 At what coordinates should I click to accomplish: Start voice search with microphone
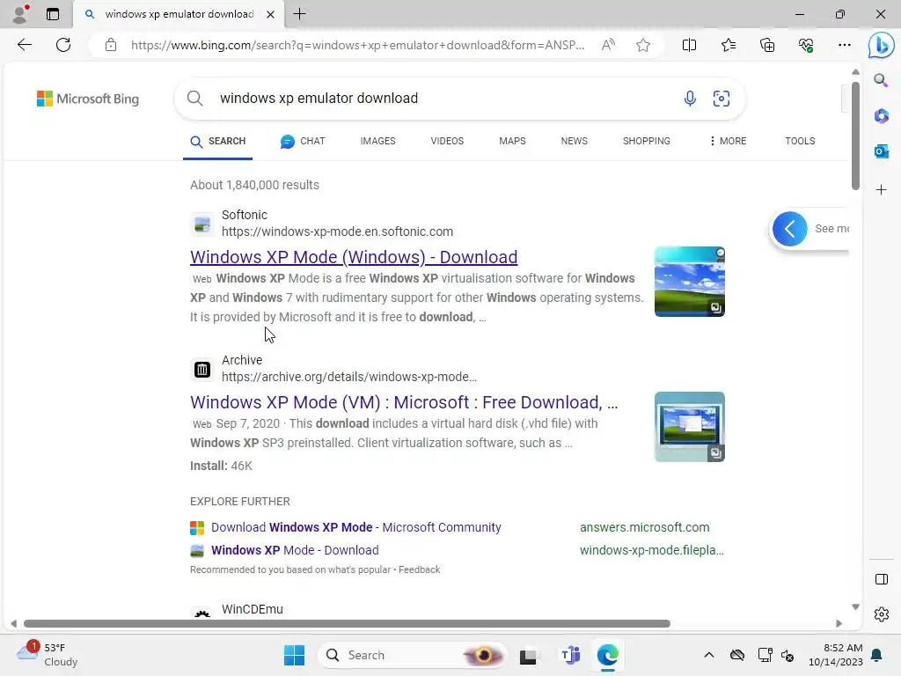tap(690, 99)
